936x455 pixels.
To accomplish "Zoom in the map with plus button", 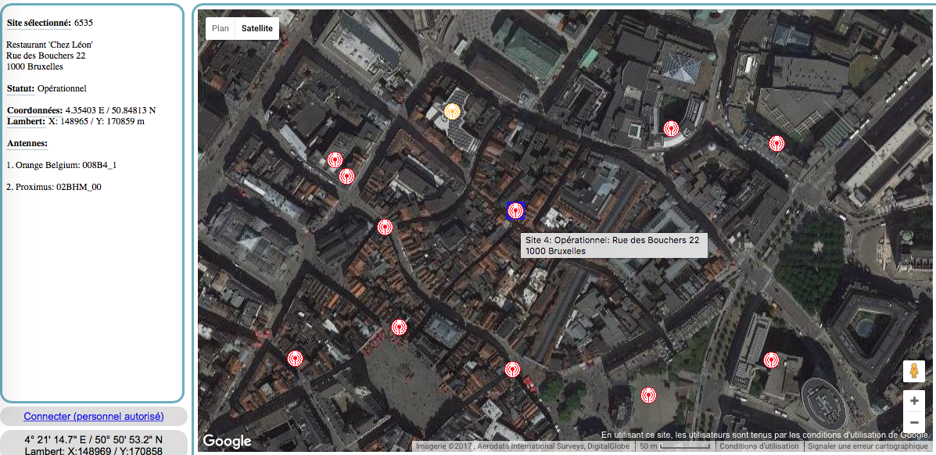I will pyautogui.click(x=914, y=401).
